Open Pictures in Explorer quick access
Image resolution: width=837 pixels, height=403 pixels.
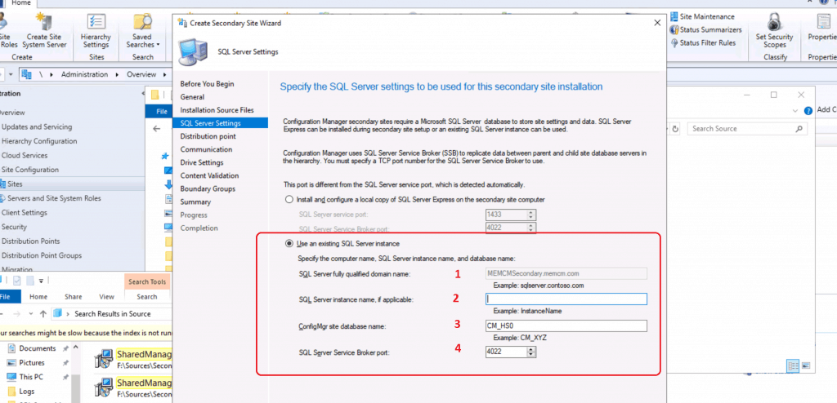pos(32,362)
